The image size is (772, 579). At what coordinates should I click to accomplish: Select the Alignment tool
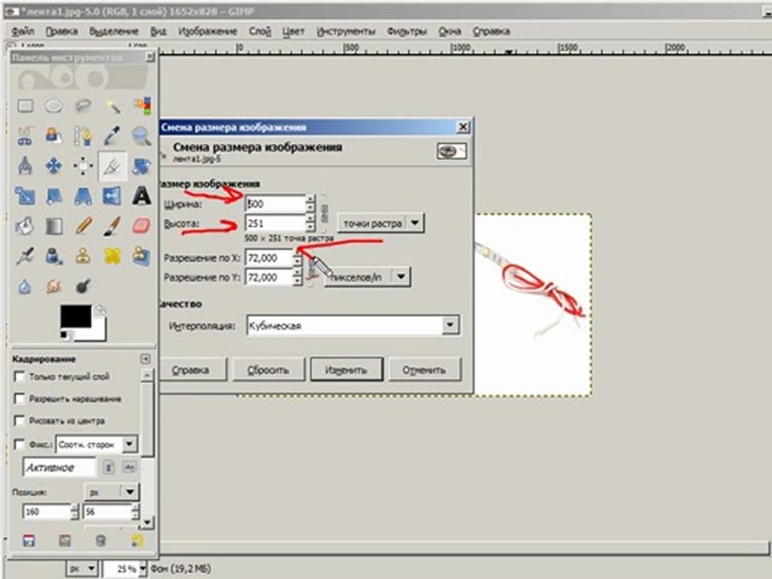[83, 166]
